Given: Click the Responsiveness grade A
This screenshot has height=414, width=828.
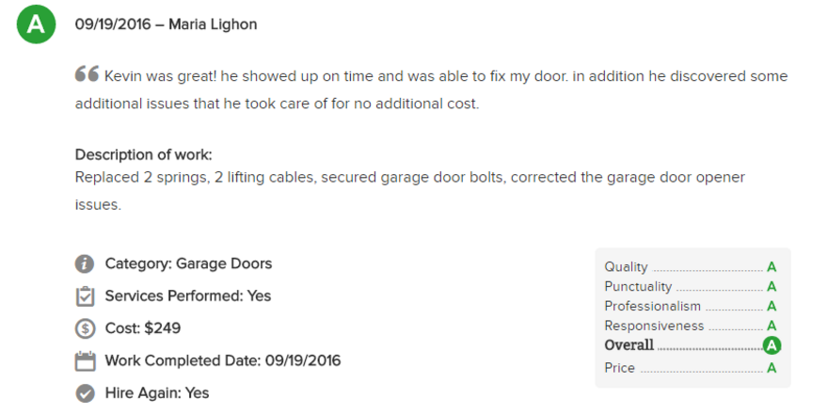Looking at the screenshot, I should point(772,326).
